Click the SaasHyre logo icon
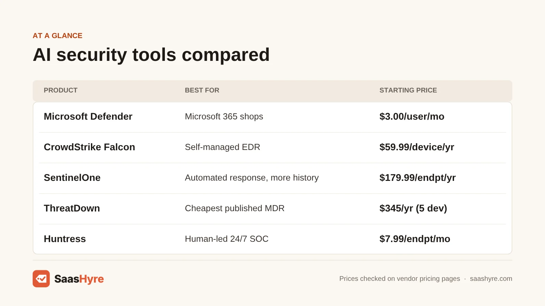Screen dimensions: 545x306 coord(41,279)
